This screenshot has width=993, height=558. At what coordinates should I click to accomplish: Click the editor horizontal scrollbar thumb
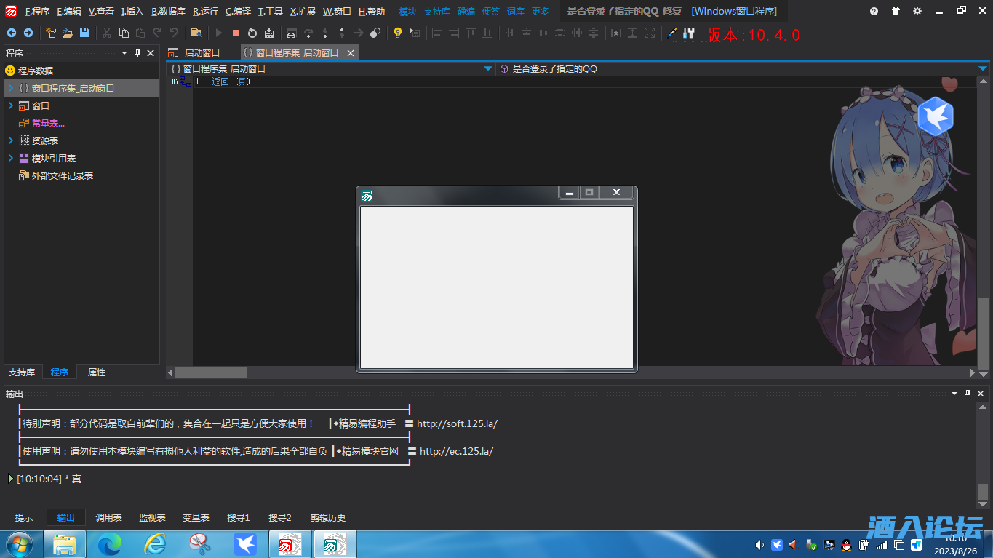coord(211,372)
